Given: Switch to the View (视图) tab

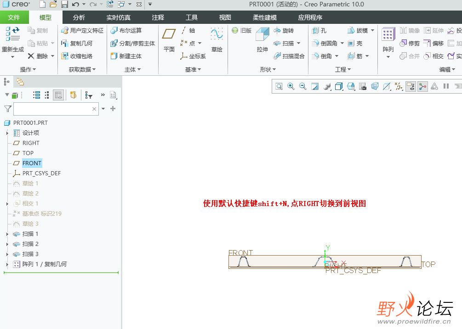Looking at the screenshot, I should 225,17.
